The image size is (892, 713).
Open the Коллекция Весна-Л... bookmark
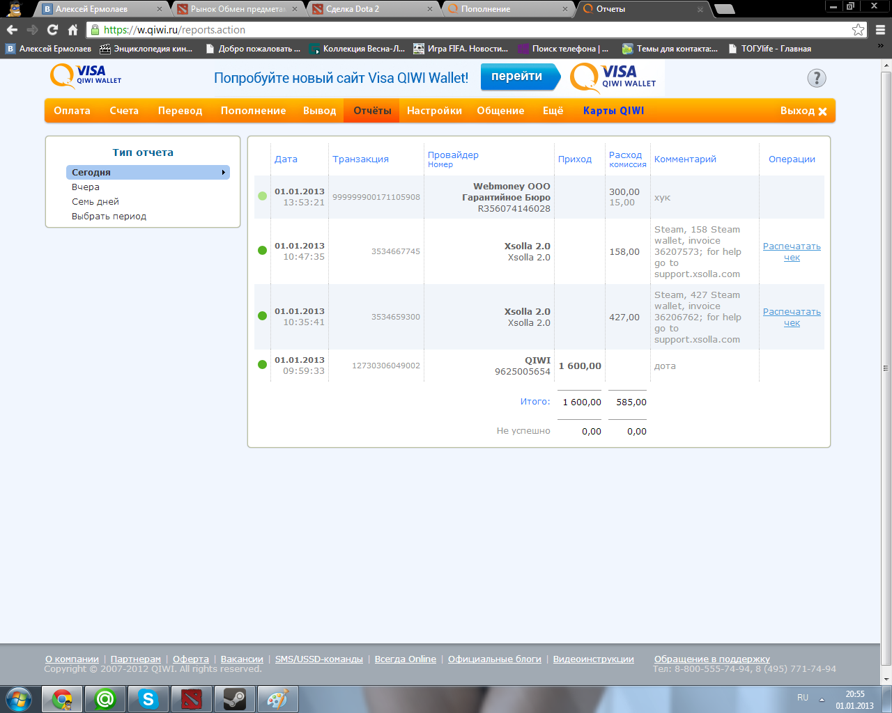(x=357, y=49)
